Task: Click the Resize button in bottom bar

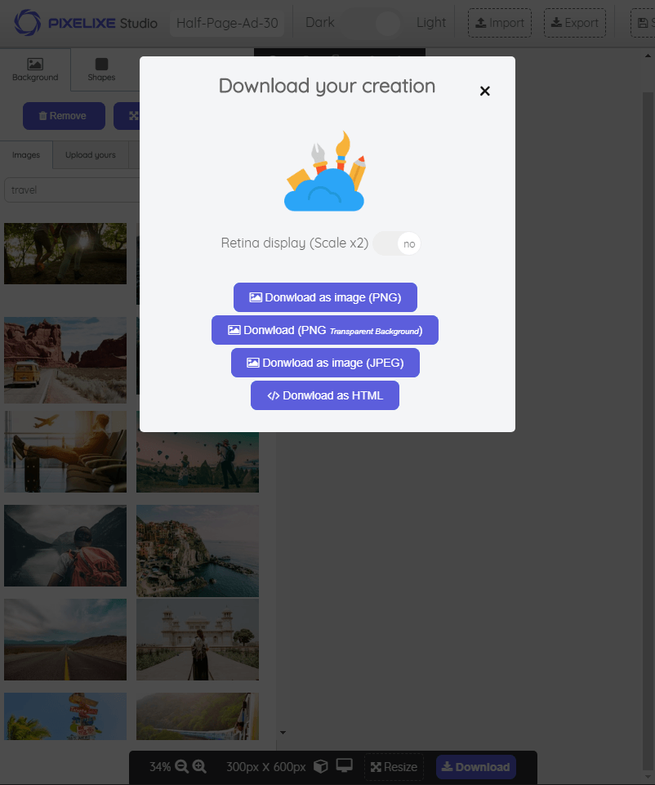Action: coord(394,767)
